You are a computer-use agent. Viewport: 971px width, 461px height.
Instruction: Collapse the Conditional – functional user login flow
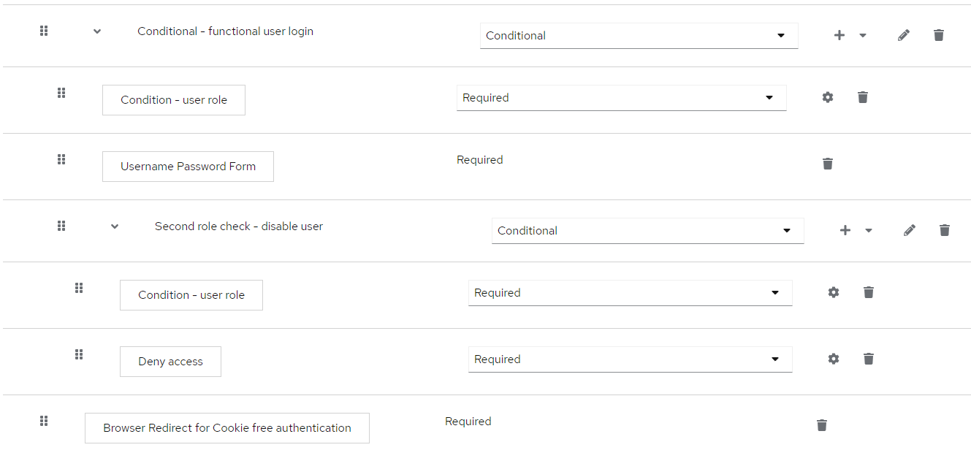96,31
